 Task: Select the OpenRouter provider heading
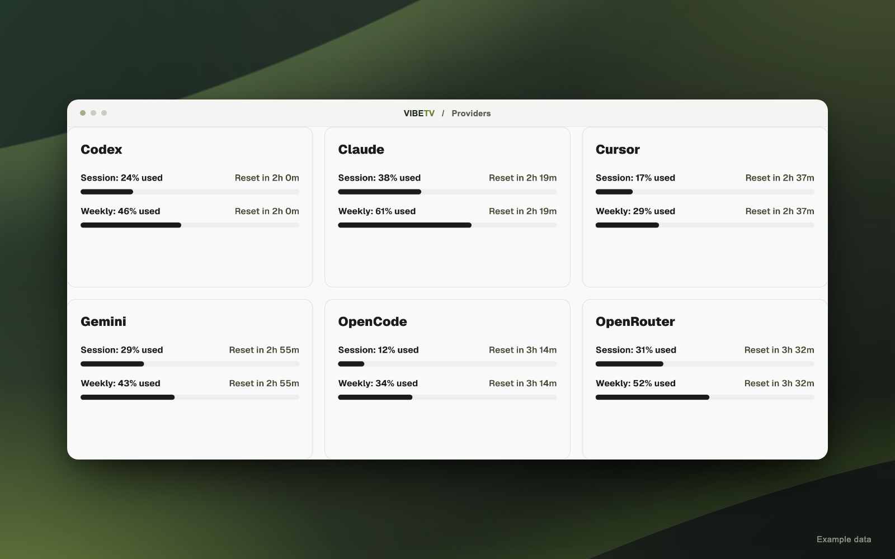[635, 321]
